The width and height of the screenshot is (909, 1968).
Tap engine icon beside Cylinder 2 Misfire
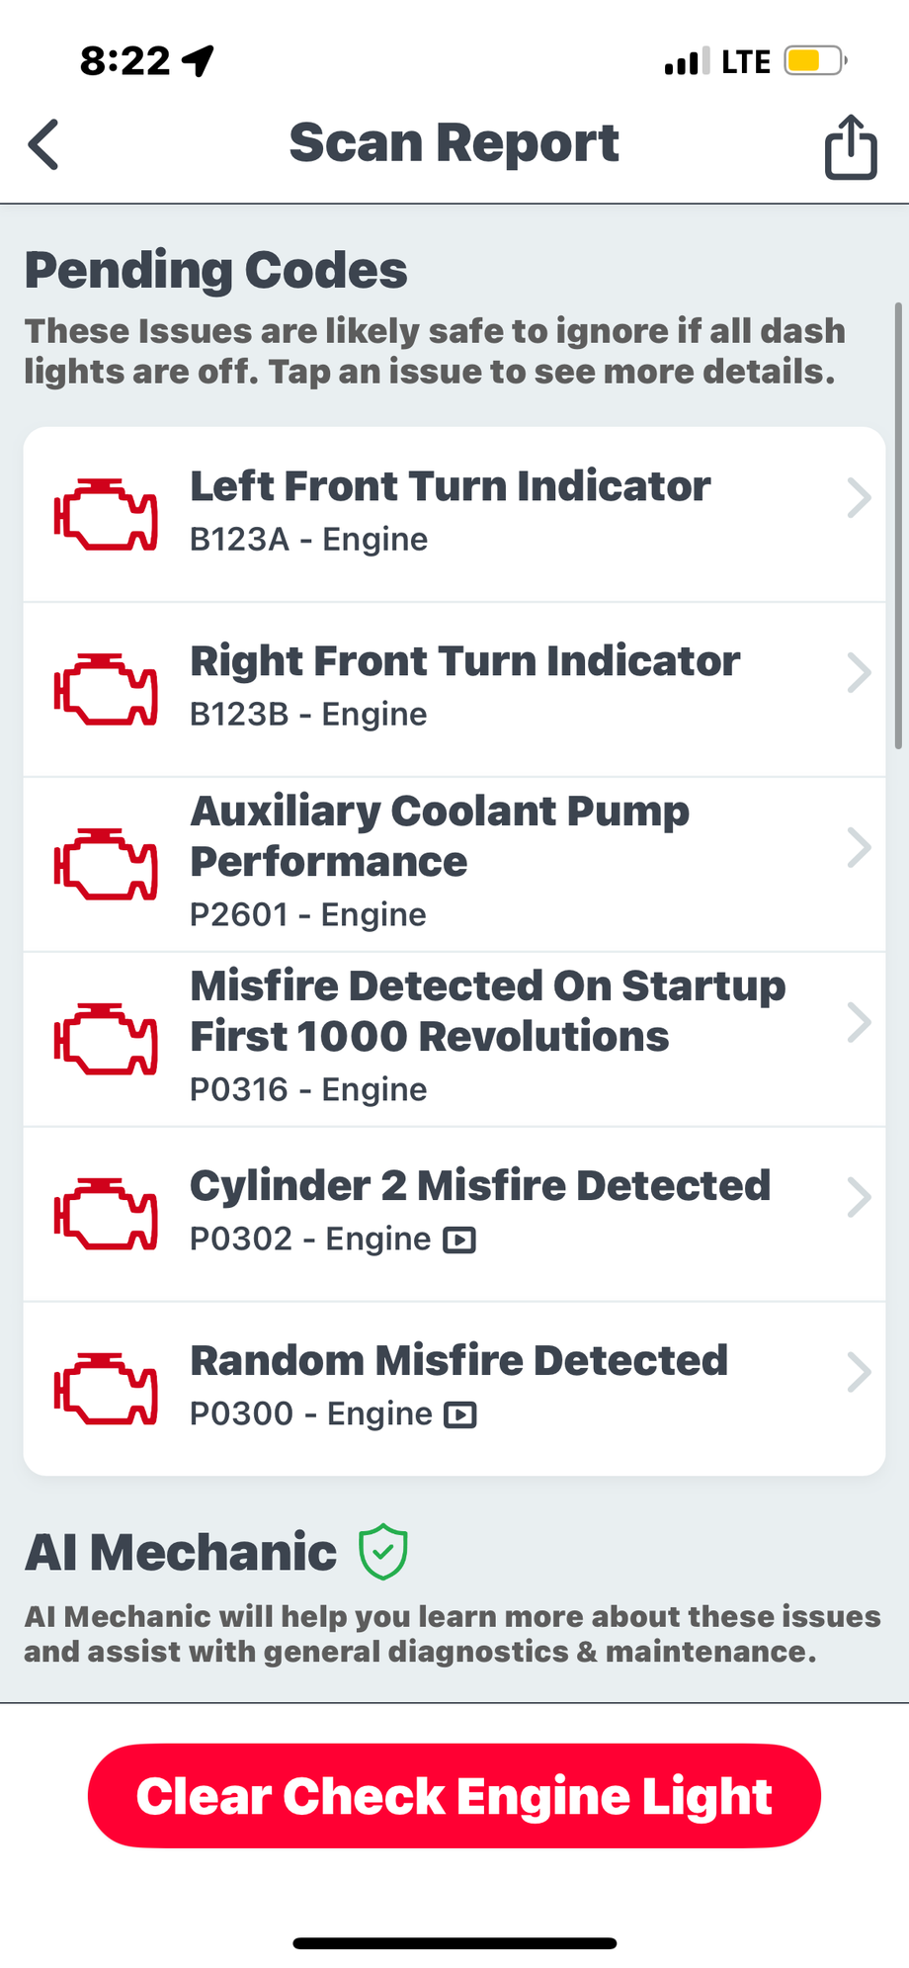click(x=106, y=1214)
